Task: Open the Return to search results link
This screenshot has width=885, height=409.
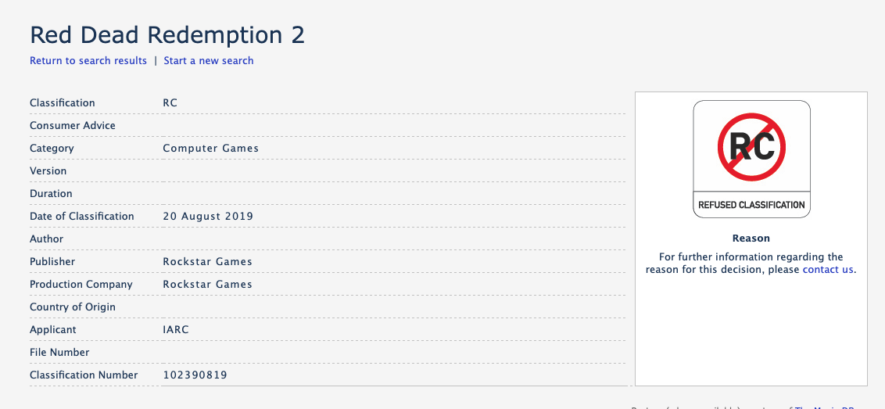Action: coord(88,60)
